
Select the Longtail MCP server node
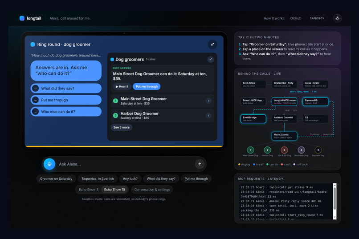pos(284,101)
